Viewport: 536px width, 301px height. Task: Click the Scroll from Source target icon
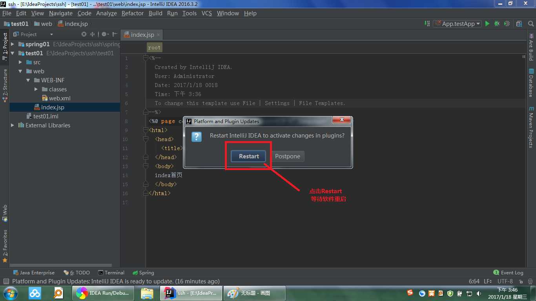click(x=84, y=34)
